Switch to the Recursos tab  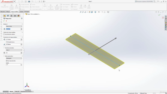point(3,11)
